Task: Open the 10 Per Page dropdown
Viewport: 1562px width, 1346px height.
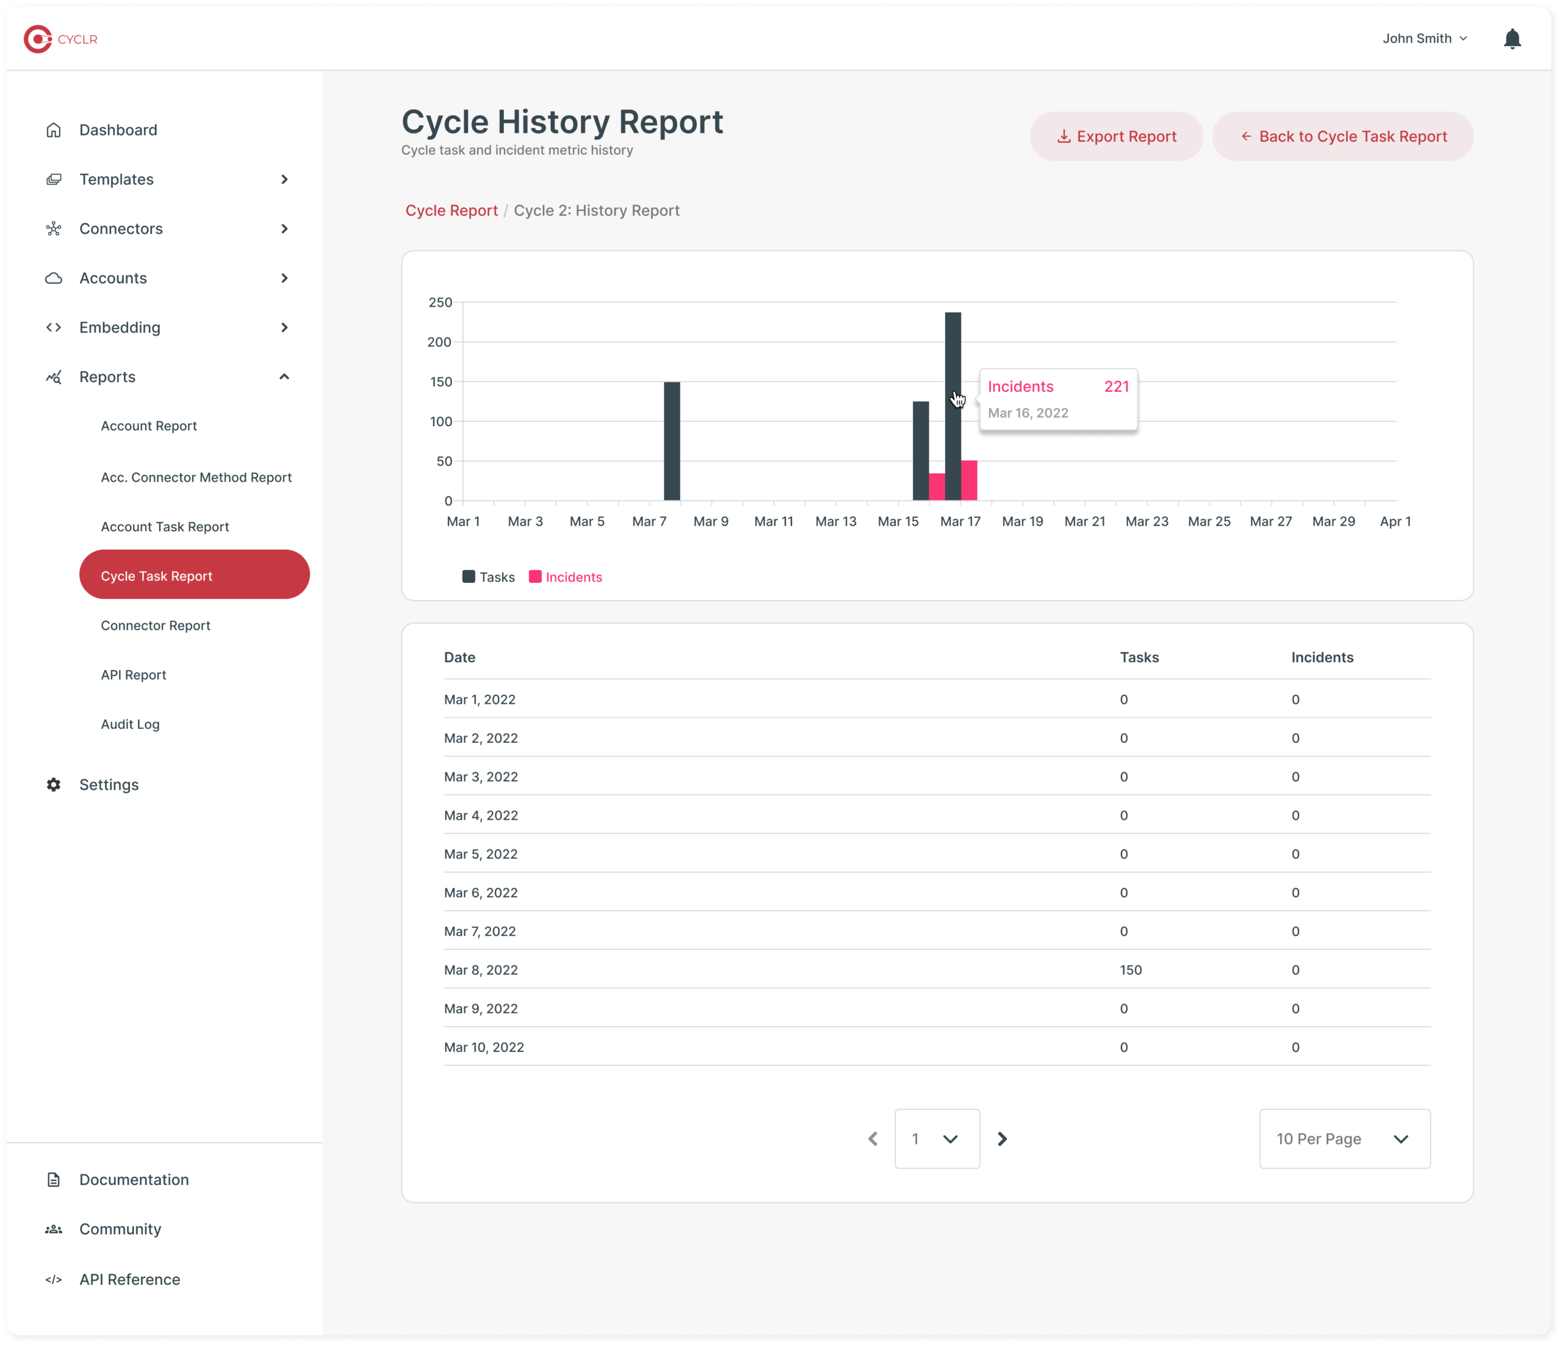Action: click(1344, 1138)
